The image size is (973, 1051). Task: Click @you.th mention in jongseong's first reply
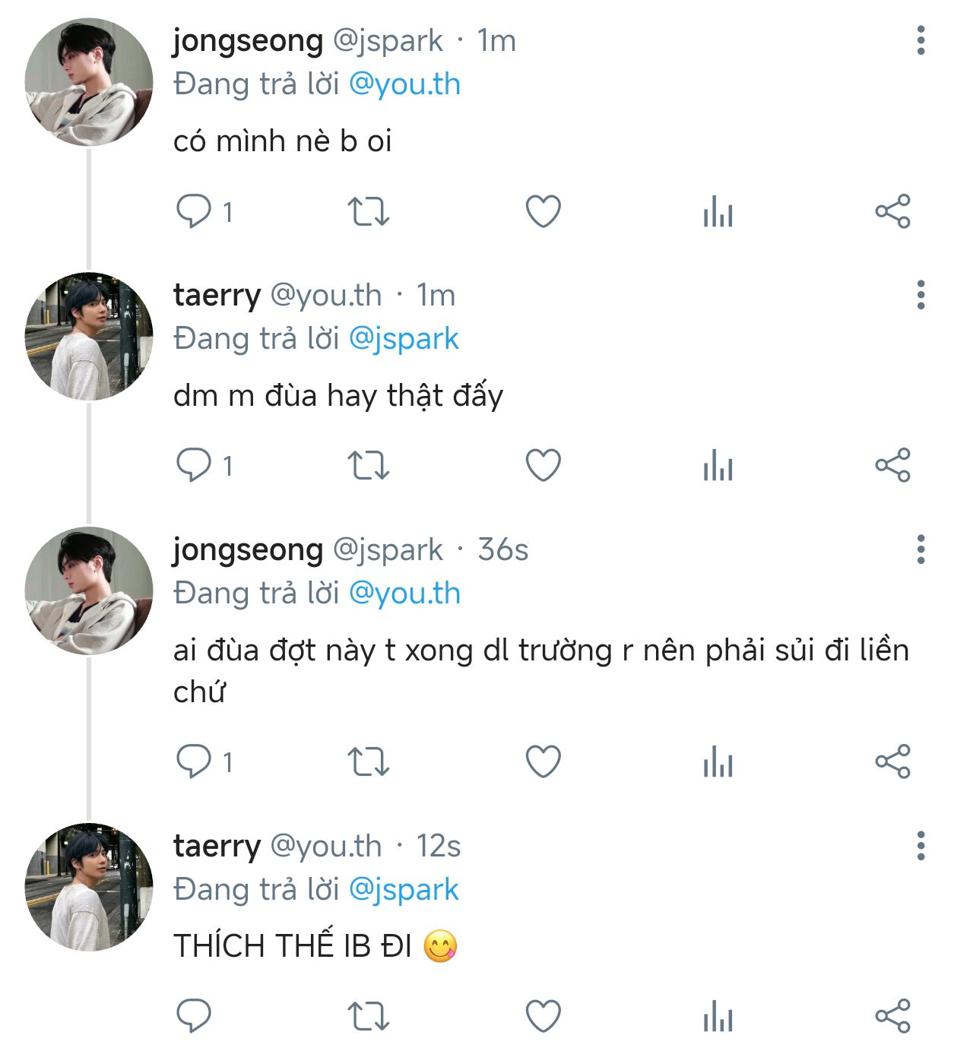tap(404, 84)
